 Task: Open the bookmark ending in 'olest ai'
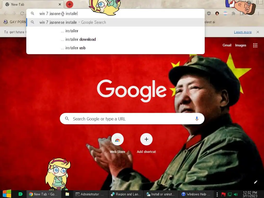210,22
